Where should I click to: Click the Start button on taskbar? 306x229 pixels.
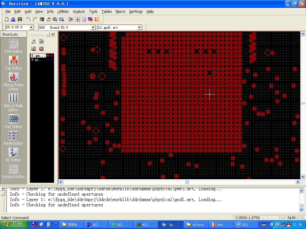[x=14, y=225]
